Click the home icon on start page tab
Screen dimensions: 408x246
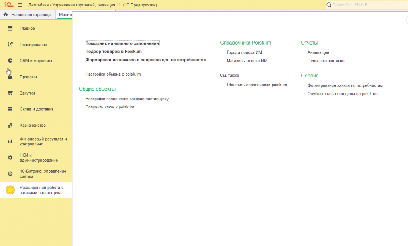[6, 15]
